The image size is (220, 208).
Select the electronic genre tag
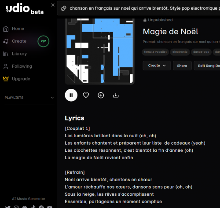(180, 52)
